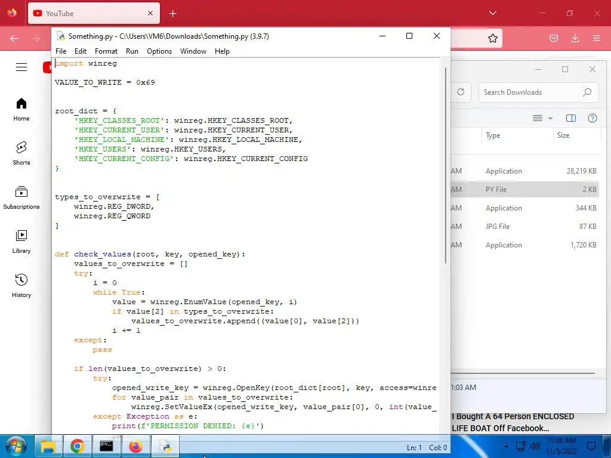Viewport: 611px width, 458px height.
Task: Open the Explorer view layout dropdown
Action: [542, 118]
